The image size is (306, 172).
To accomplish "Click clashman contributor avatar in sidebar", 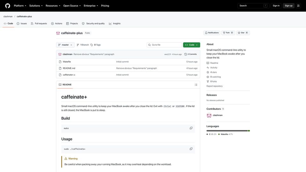I will tap(209, 115).
